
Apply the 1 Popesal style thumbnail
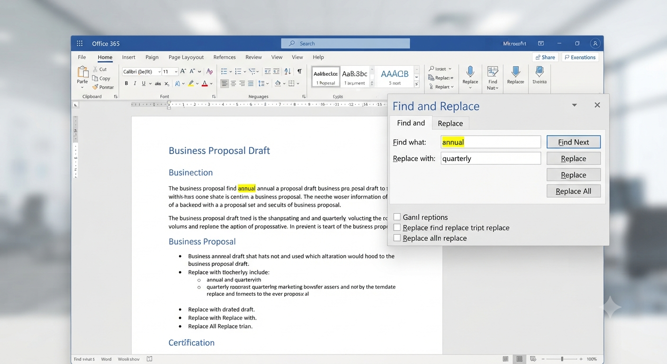[325, 77]
